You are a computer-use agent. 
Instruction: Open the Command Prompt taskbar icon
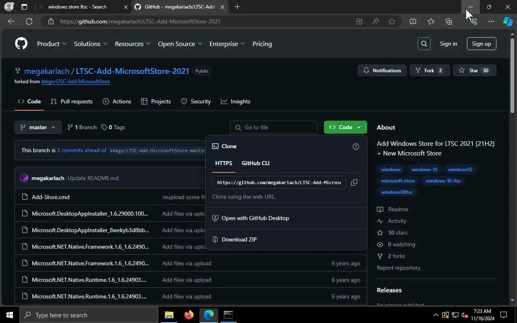point(228,315)
